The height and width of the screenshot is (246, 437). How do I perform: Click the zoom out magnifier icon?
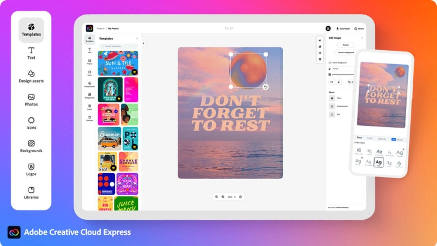(216, 197)
